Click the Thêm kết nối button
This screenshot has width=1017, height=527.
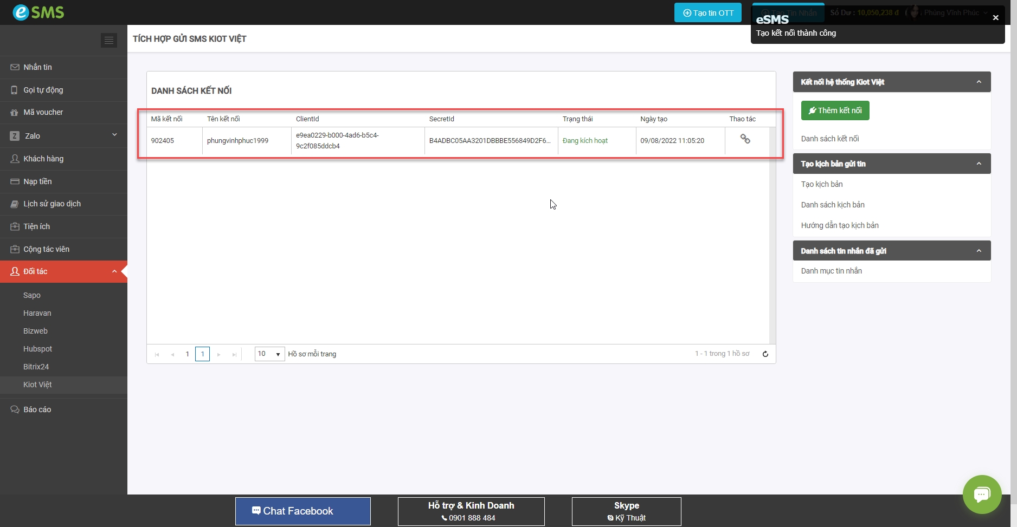[x=835, y=110]
